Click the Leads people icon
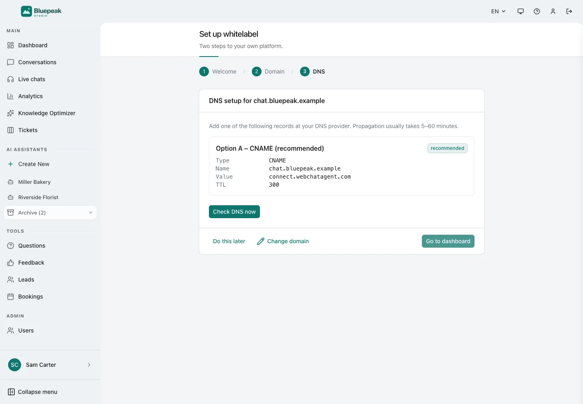583x404 pixels. pos(11,280)
